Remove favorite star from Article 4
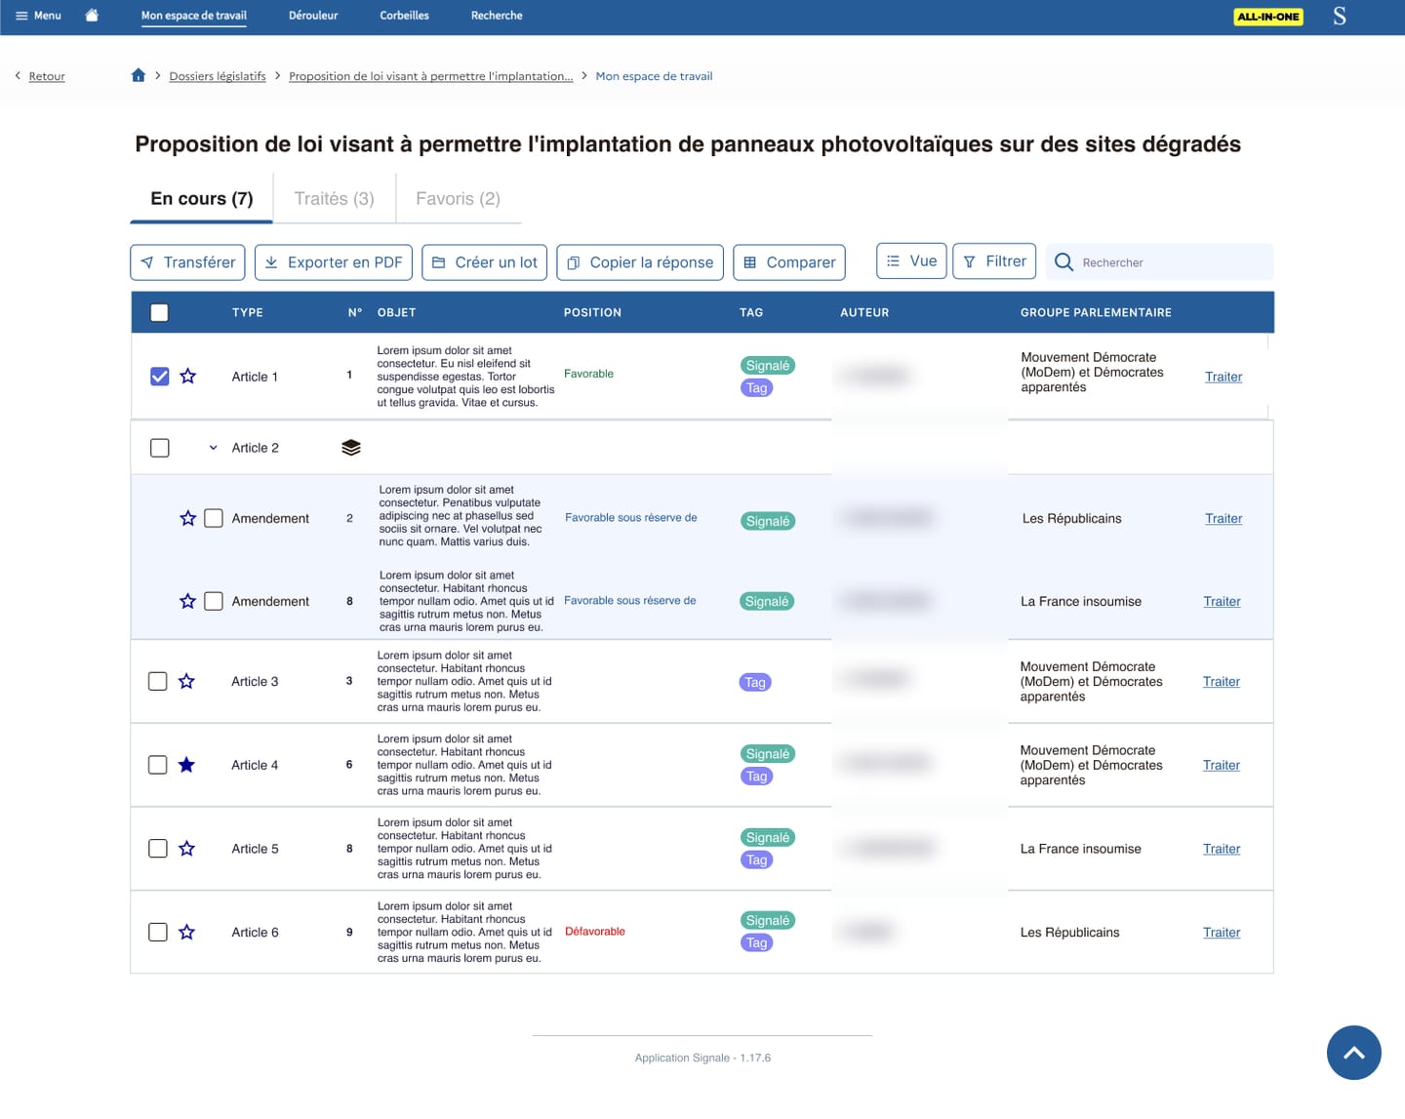 tap(186, 765)
